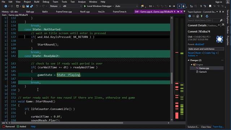Open the Server Explorer side tab

[x=228, y=17]
